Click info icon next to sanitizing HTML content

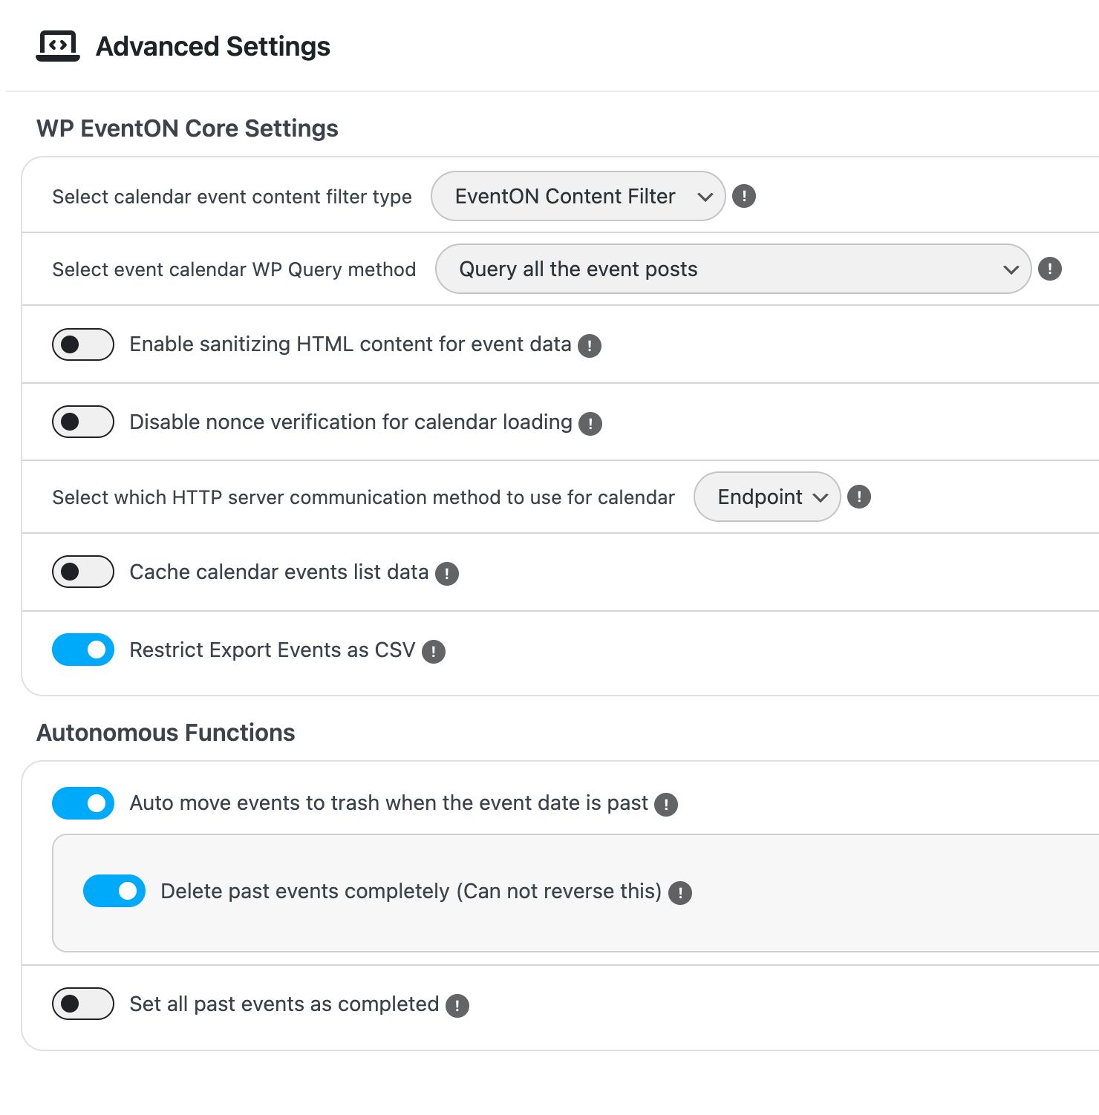(x=590, y=346)
